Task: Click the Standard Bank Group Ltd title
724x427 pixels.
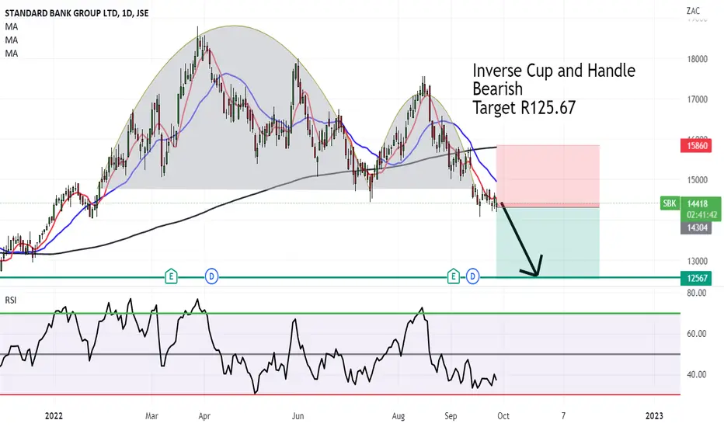Action: tap(77, 13)
